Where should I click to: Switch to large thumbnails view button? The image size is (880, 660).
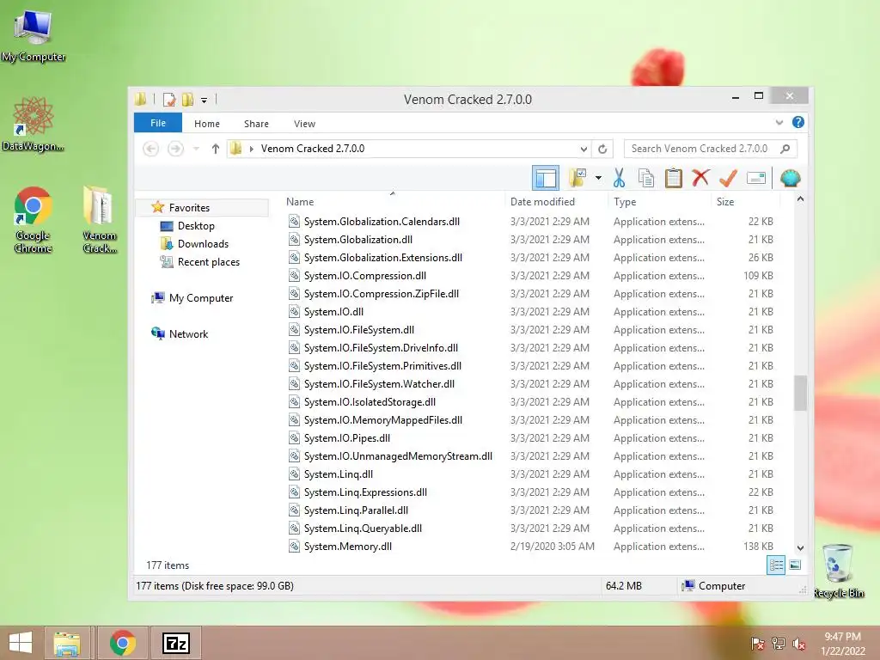[795, 565]
